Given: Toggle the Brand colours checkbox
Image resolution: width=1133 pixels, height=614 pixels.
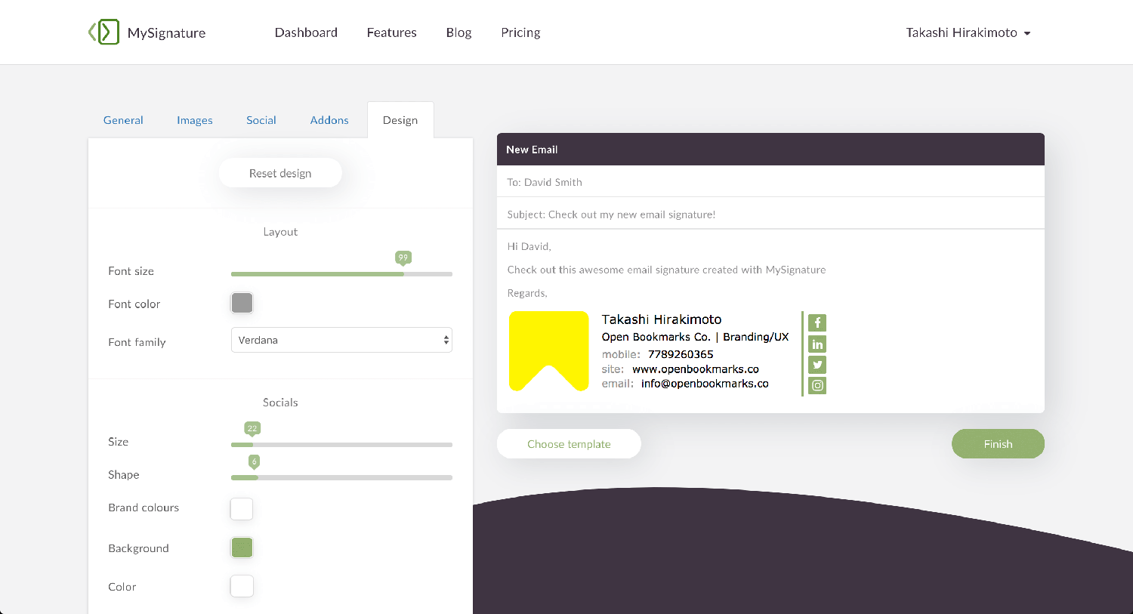Looking at the screenshot, I should coord(242,509).
